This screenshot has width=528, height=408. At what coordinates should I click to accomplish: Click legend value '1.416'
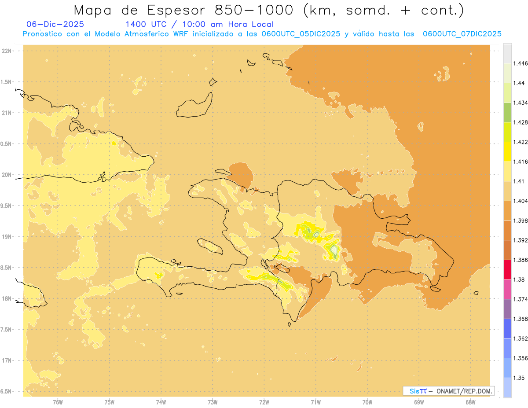521,162
